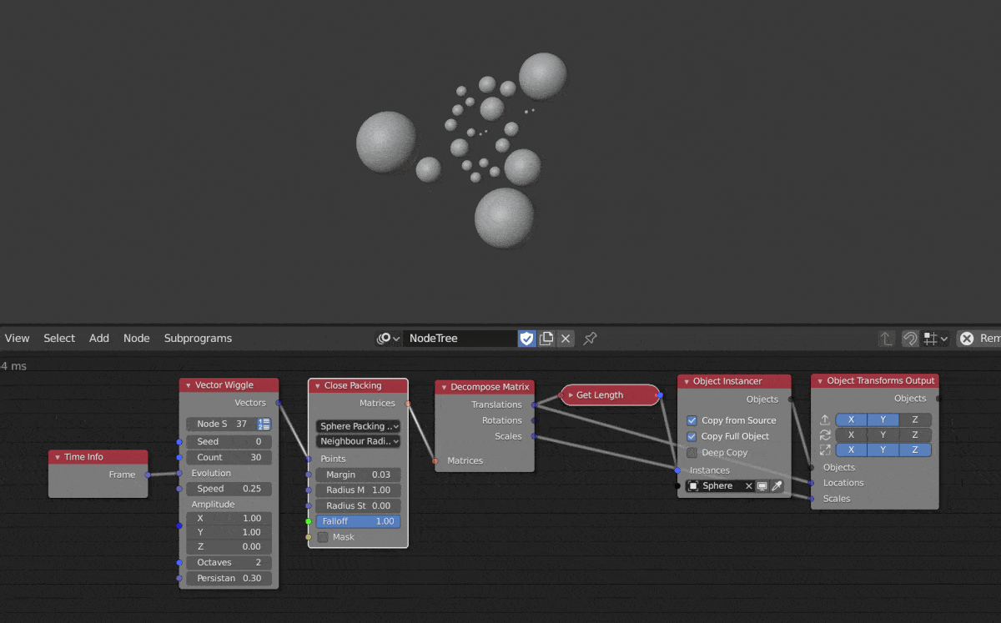This screenshot has height=623, width=1001.
Task: Click the green Falloff input socket
Action: (x=309, y=521)
